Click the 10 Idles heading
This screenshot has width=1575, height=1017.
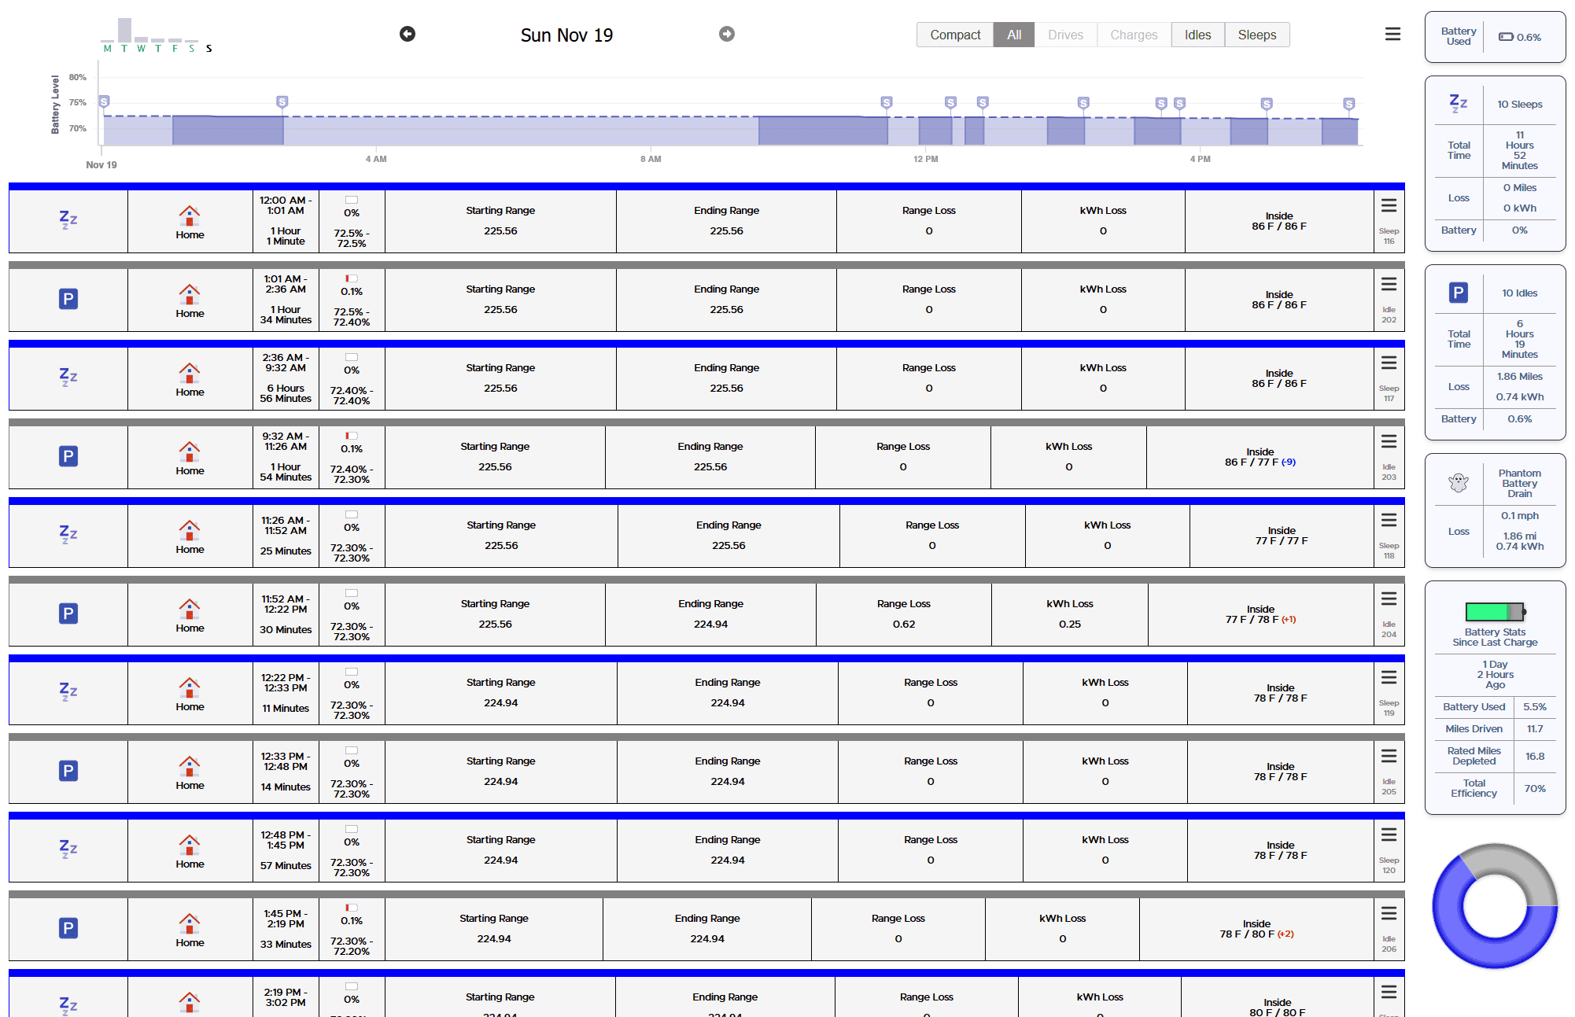[x=1519, y=293]
